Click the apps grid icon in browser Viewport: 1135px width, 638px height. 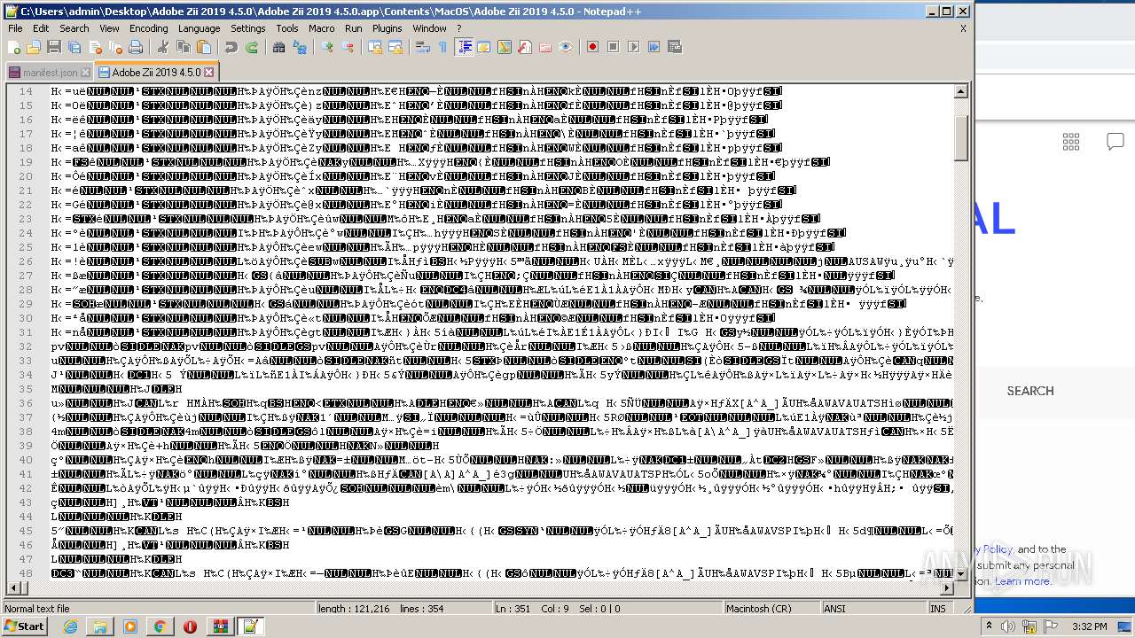(x=1071, y=142)
